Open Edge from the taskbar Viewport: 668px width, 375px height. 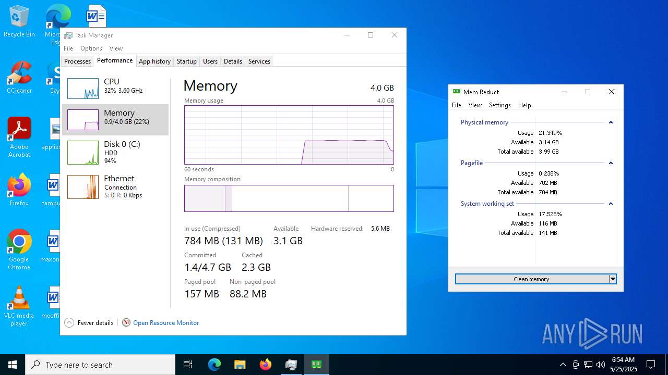pyautogui.click(x=214, y=365)
